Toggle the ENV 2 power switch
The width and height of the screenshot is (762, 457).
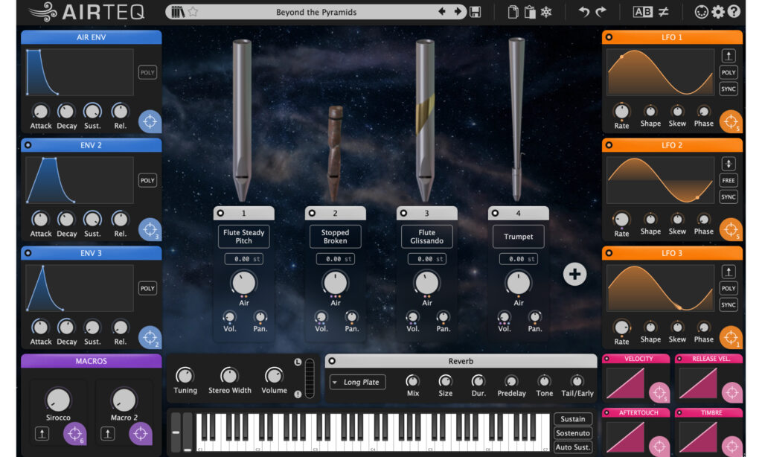(x=28, y=145)
